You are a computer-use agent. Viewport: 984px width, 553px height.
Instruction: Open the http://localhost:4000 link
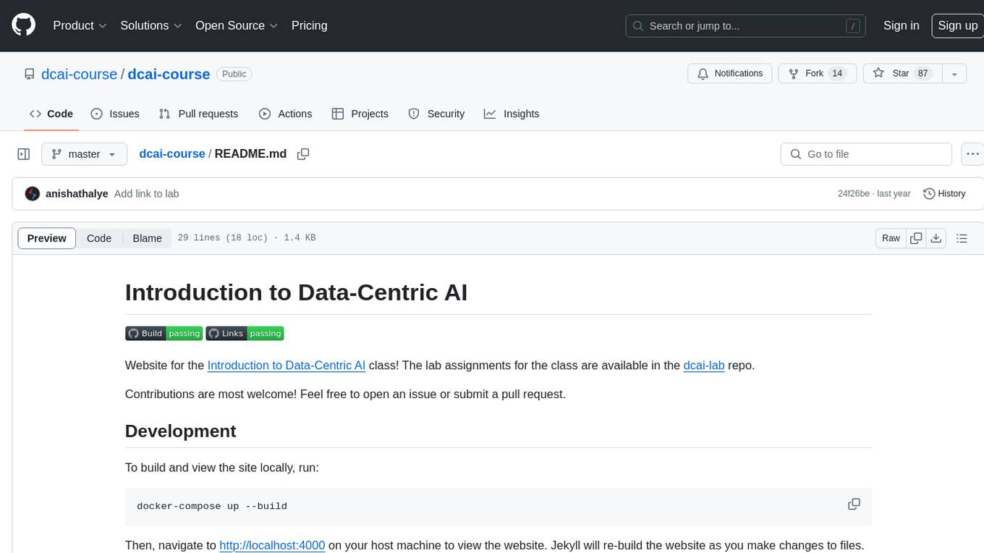272,545
